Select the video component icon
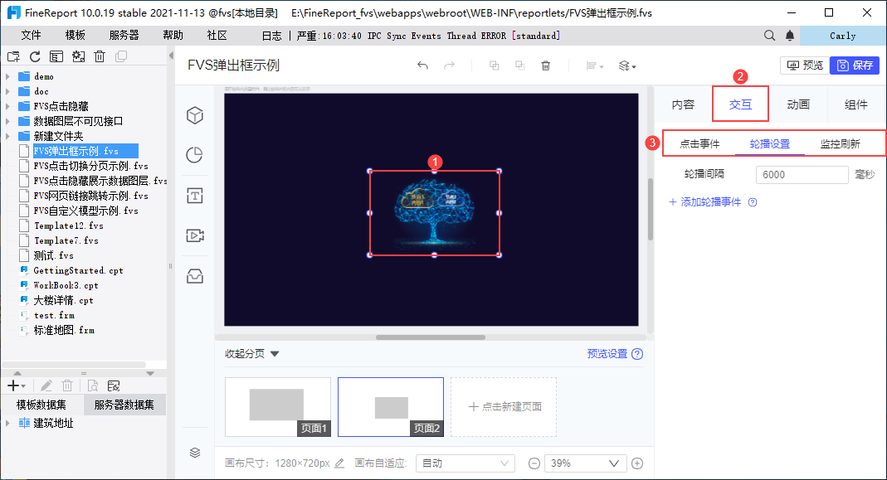 [x=195, y=235]
